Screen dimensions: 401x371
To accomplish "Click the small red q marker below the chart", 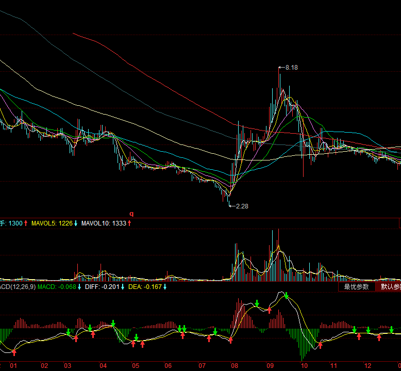I will pyautogui.click(x=131, y=213).
